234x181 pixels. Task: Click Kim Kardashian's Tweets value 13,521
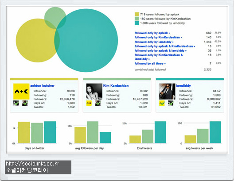coord(143,107)
